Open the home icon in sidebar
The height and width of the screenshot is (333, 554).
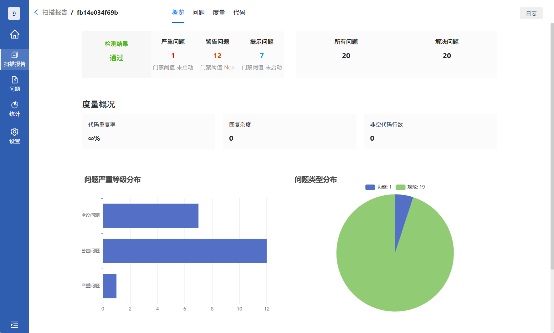[x=14, y=34]
